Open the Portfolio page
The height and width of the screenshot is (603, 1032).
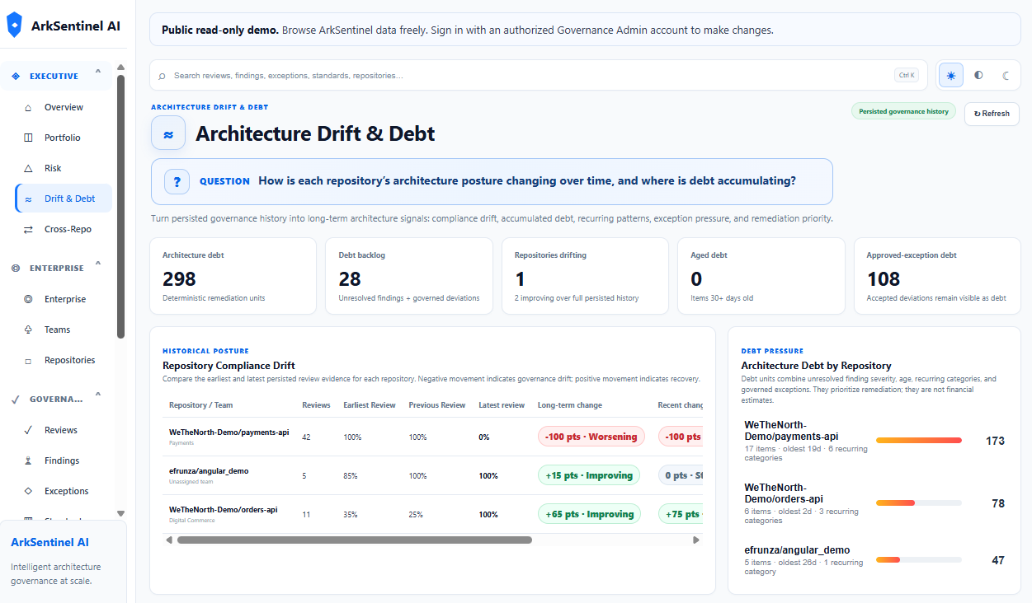64,138
